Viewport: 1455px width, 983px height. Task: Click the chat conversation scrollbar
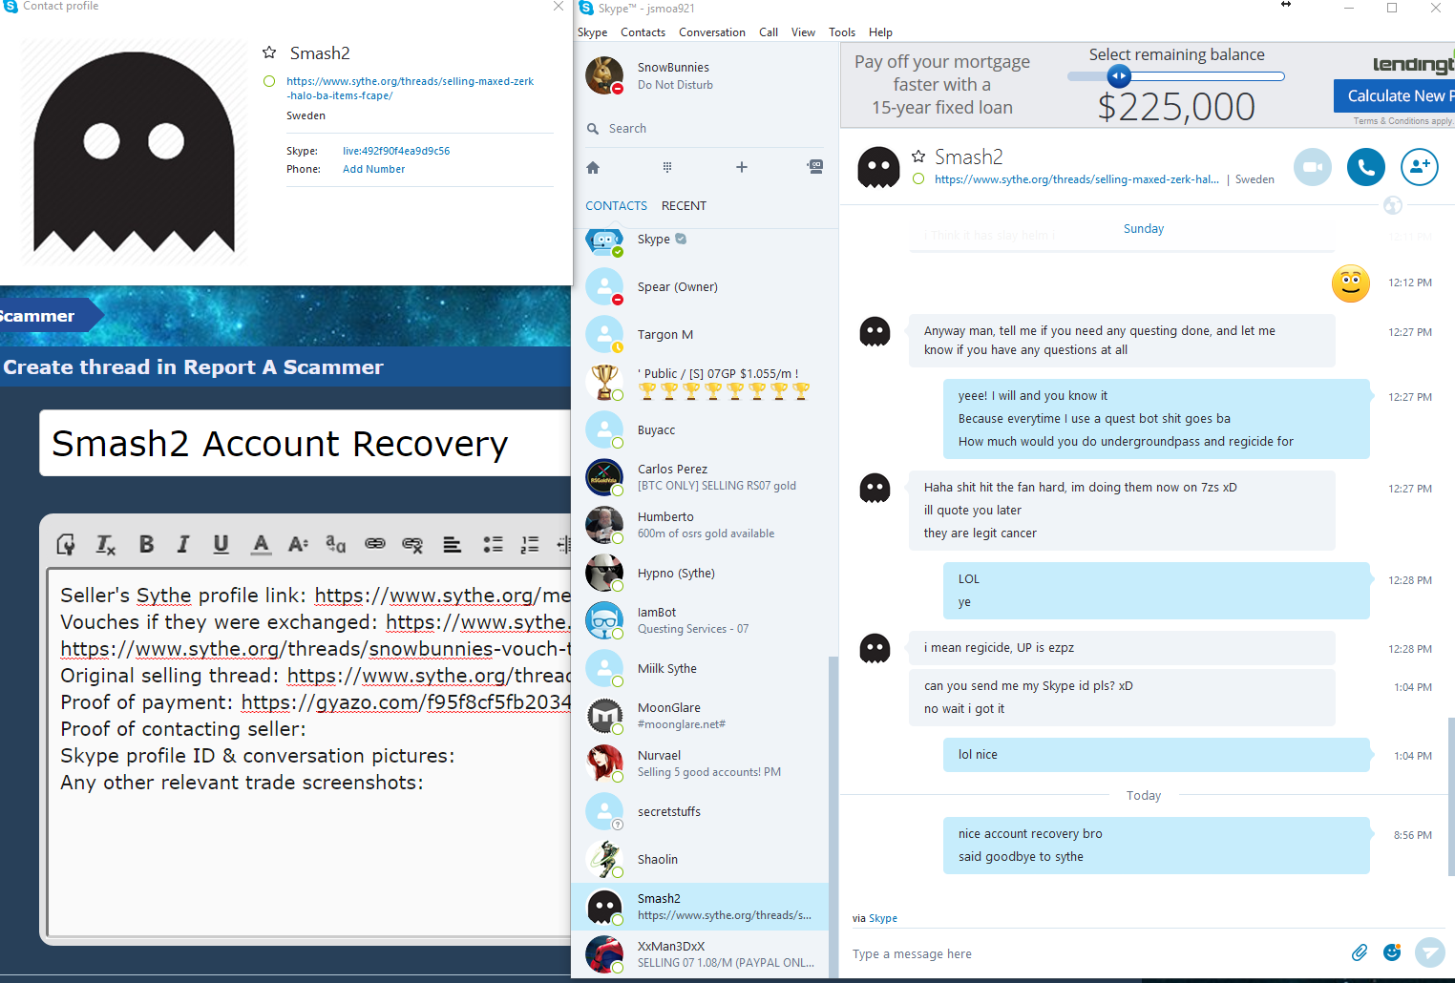[1451, 796]
